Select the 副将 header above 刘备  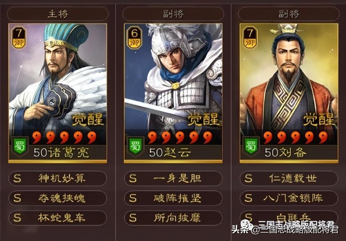click(289, 14)
